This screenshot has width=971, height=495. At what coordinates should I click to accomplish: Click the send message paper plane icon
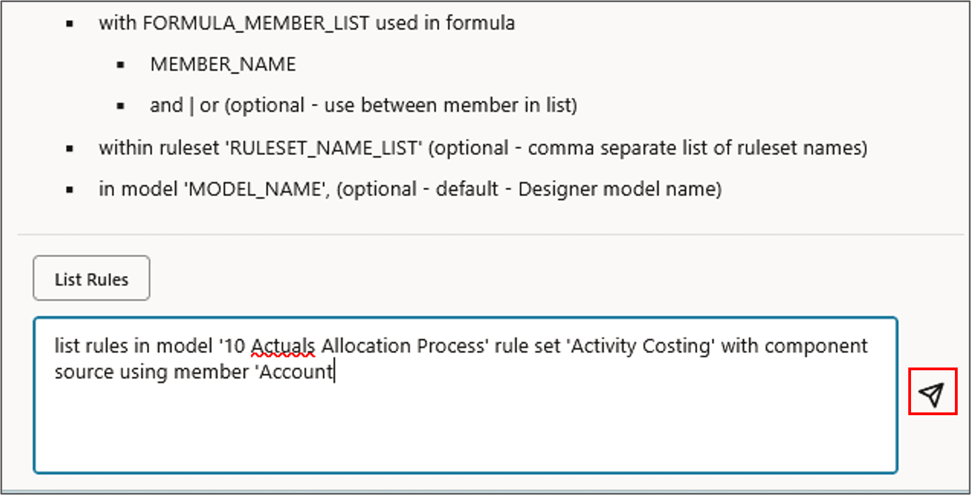pyautogui.click(x=932, y=393)
